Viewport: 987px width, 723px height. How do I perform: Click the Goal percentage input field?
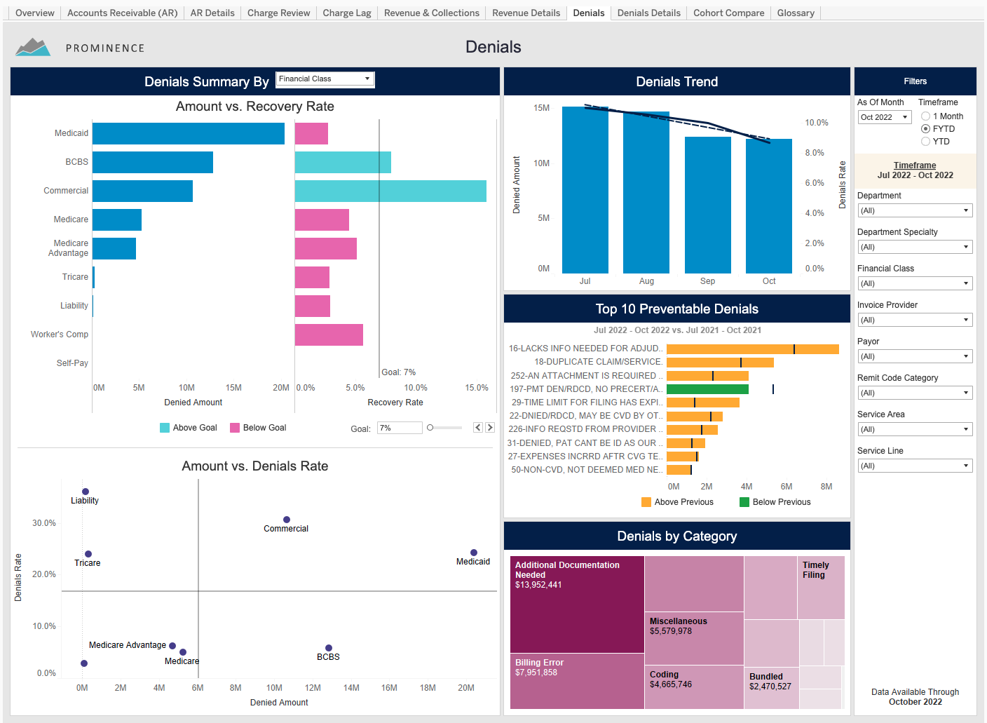tap(400, 428)
